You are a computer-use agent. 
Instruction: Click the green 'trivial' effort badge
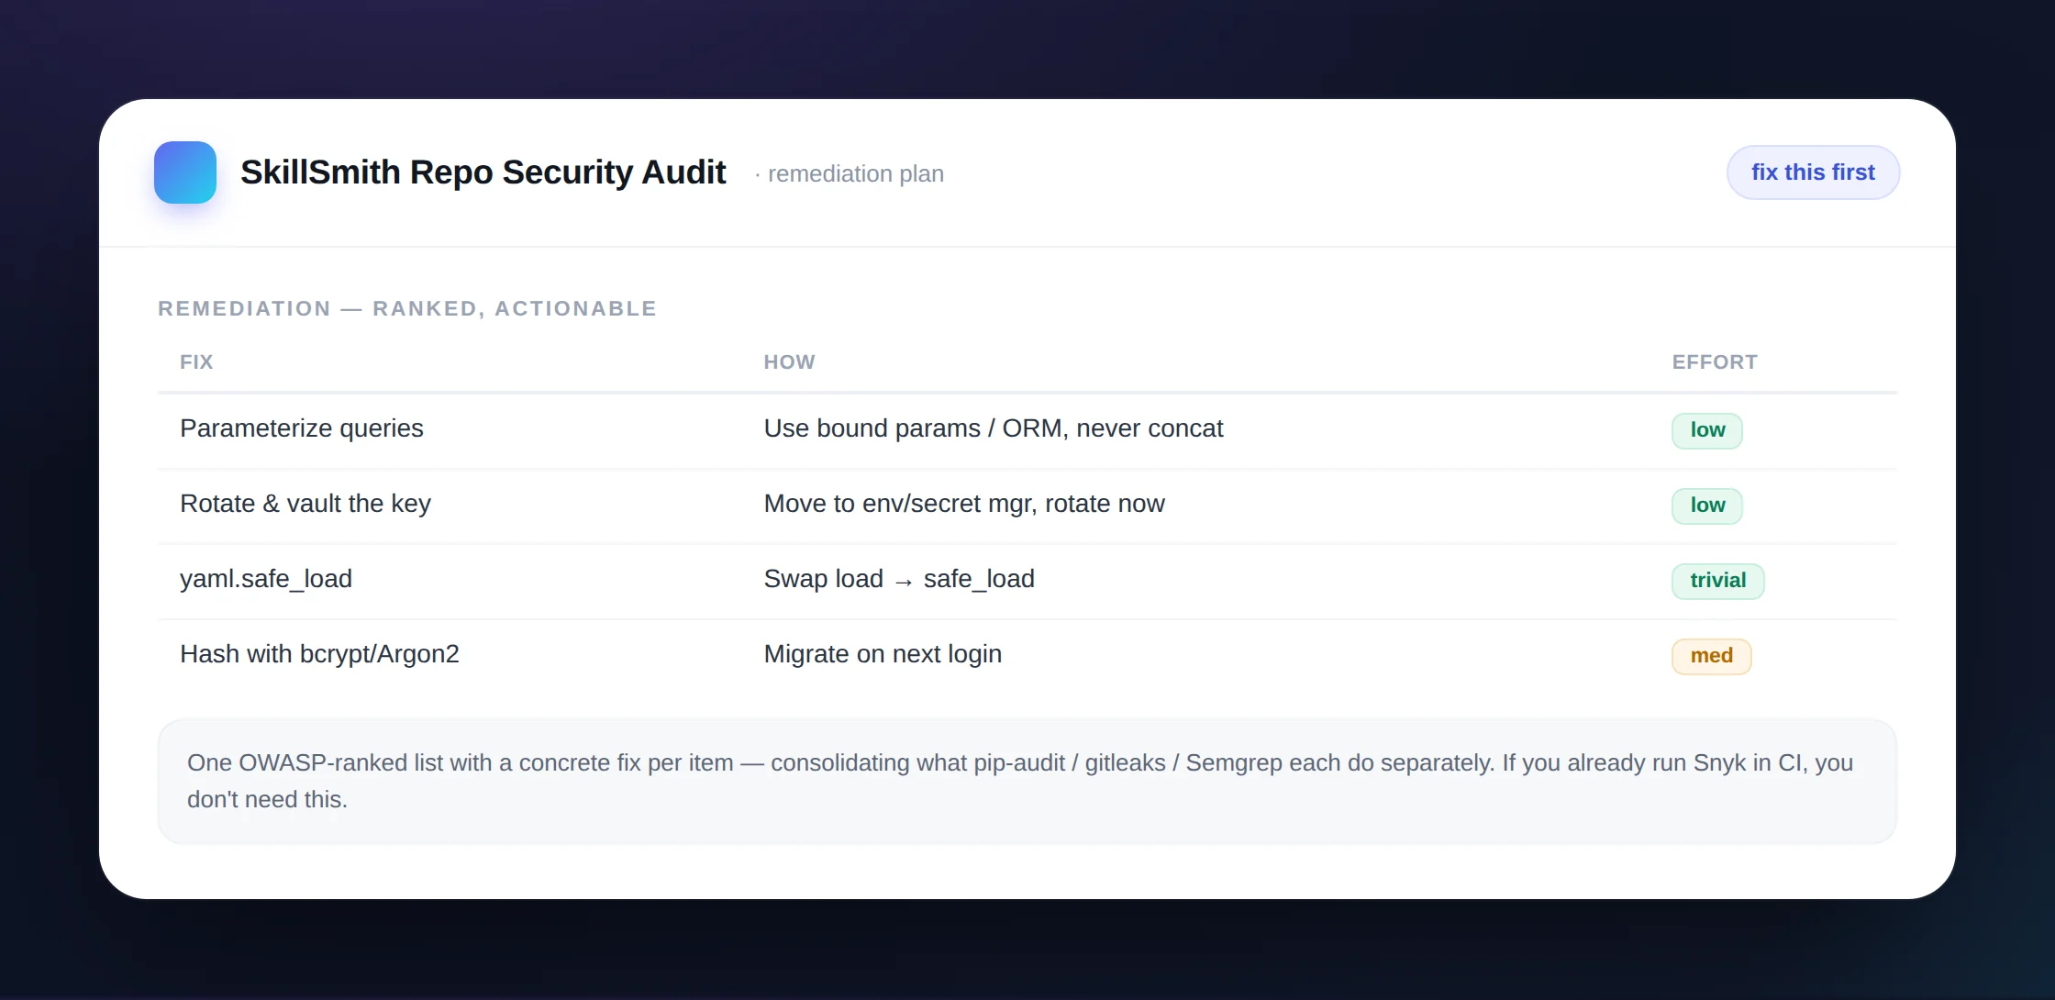[1717, 581]
